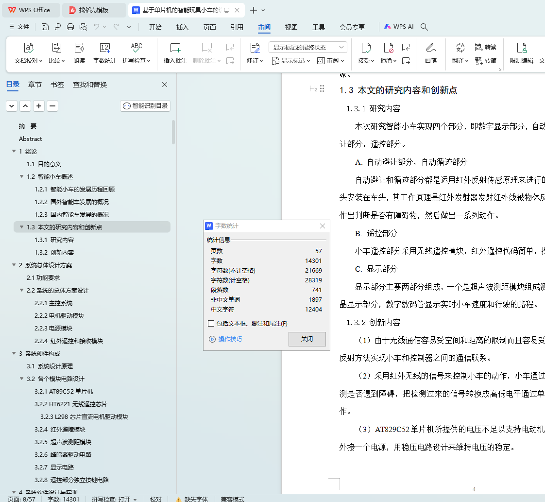This screenshot has width=545, height=502.
Task: Select the 画笔 pen tool
Action: click(431, 53)
